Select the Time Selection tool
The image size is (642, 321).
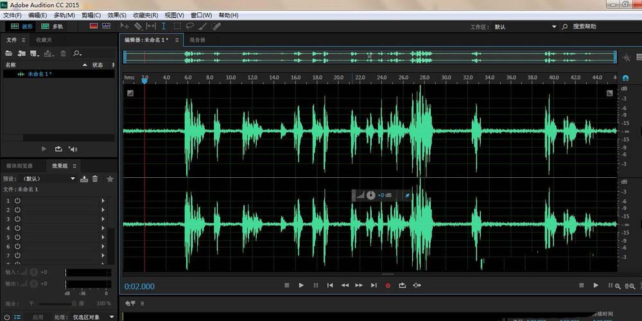pos(164,26)
